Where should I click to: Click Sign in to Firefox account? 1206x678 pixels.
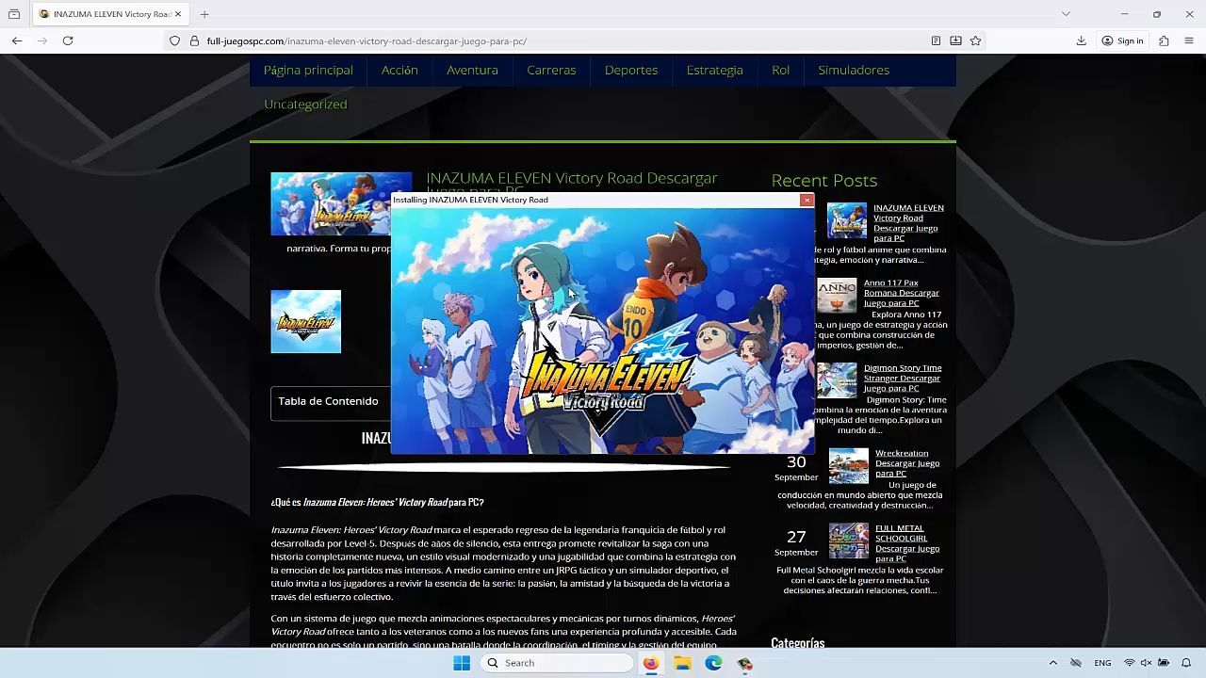[1122, 40]
